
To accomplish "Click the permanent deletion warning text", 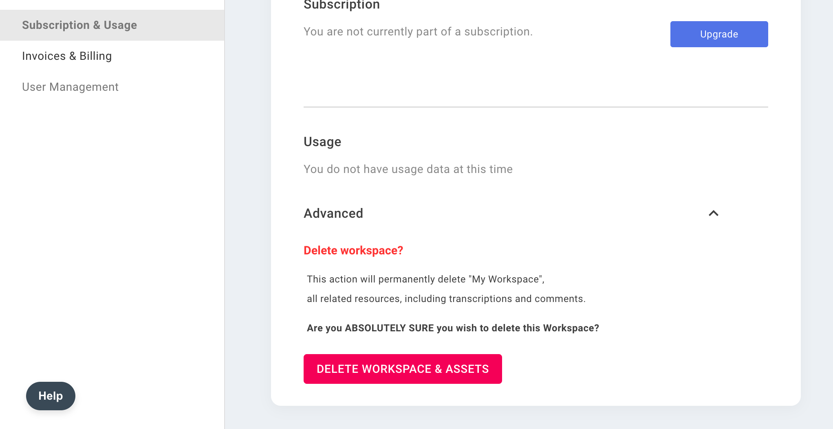I will [425, 279].
